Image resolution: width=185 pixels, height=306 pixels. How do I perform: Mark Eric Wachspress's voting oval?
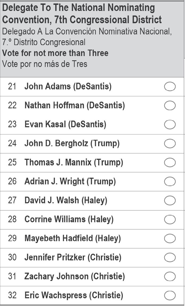click(x=170, y=295)
